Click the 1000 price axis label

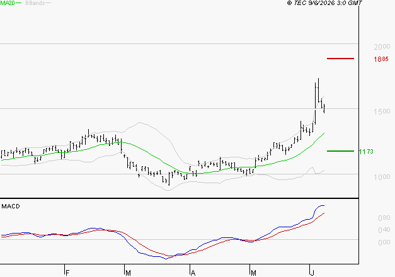click(382, 177)
